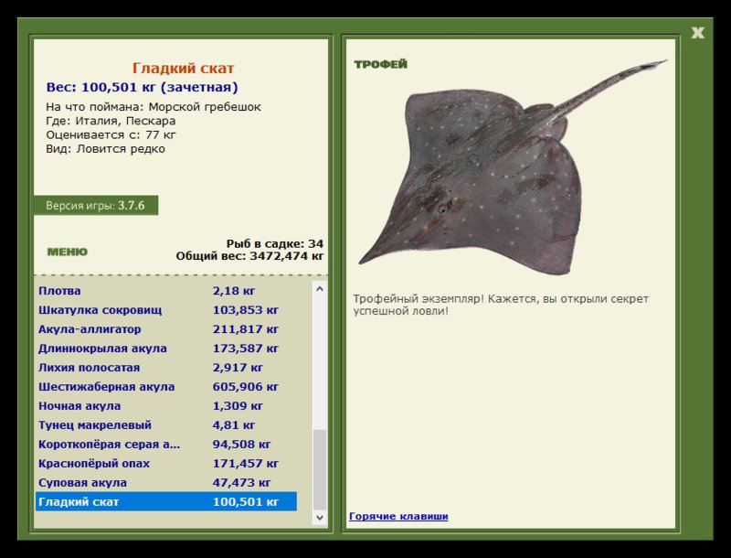Select Шкатулка сокровищ in the list
The image size is (731, 558).
tap(166, 310)
